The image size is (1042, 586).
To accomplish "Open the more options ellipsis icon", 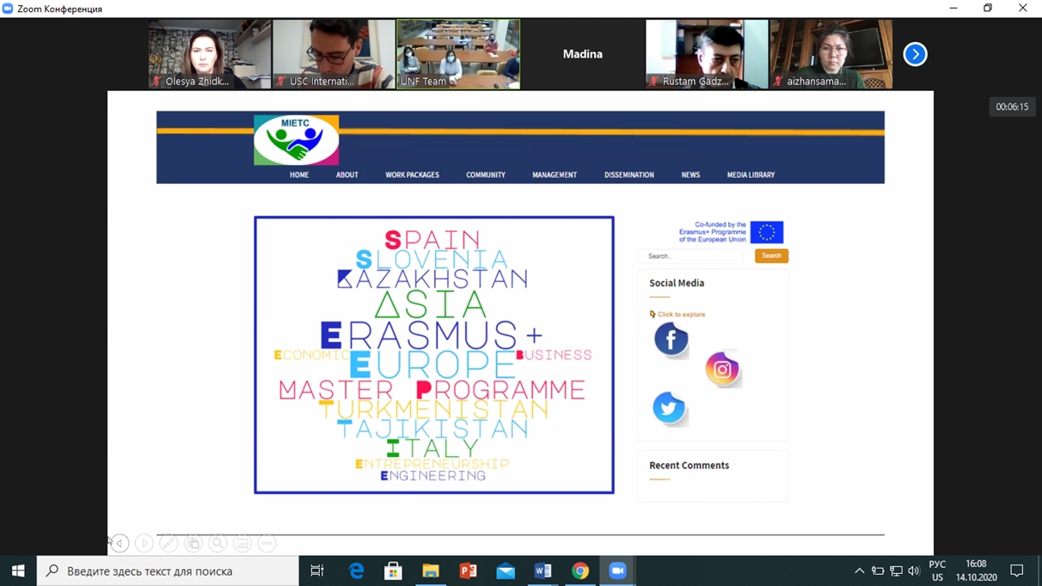I will tap(267, 543).
